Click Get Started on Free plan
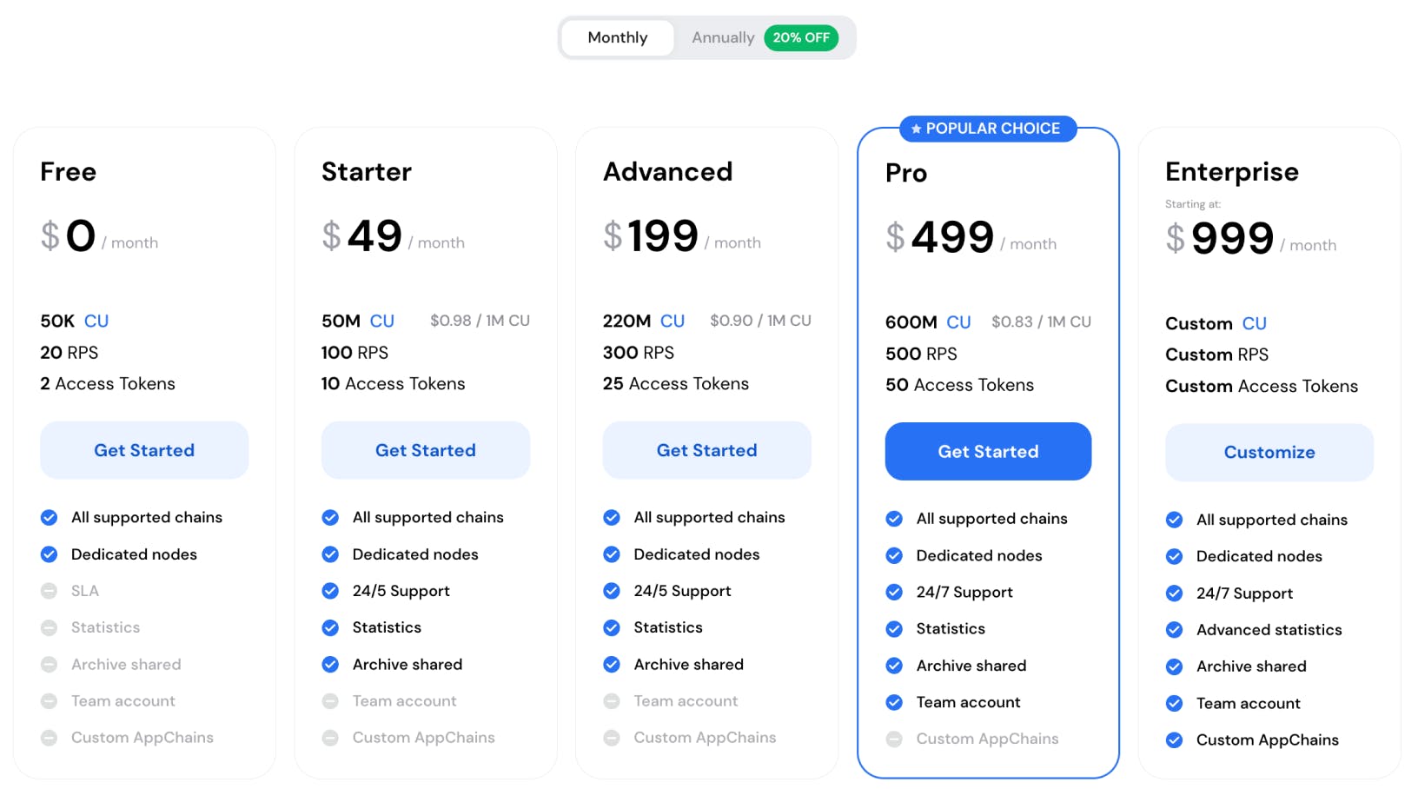The width and height of the screenshot is (1418, 789). click(144, 450)
